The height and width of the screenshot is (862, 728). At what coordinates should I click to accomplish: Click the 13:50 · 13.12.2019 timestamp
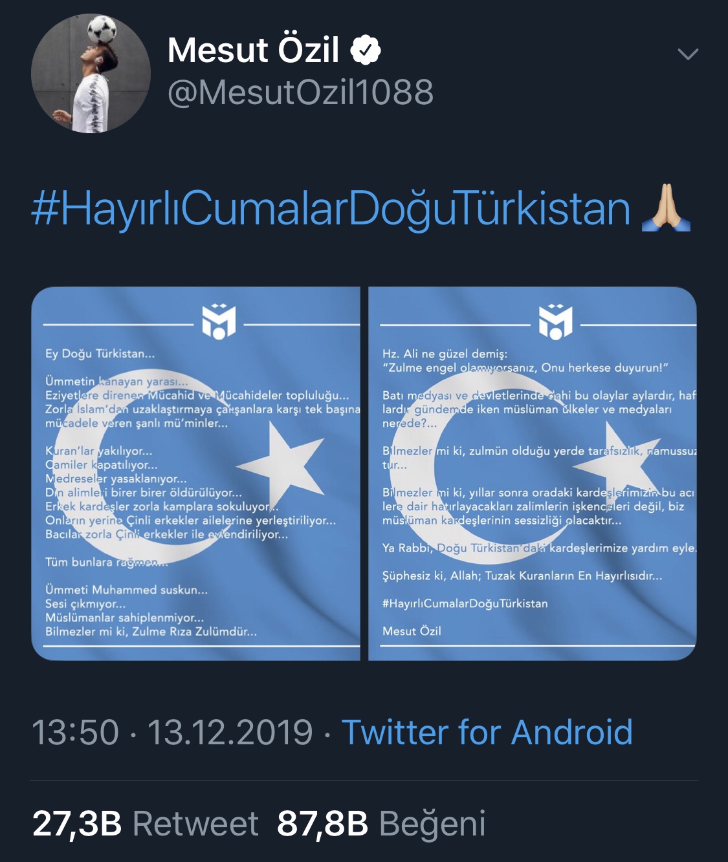172,732
